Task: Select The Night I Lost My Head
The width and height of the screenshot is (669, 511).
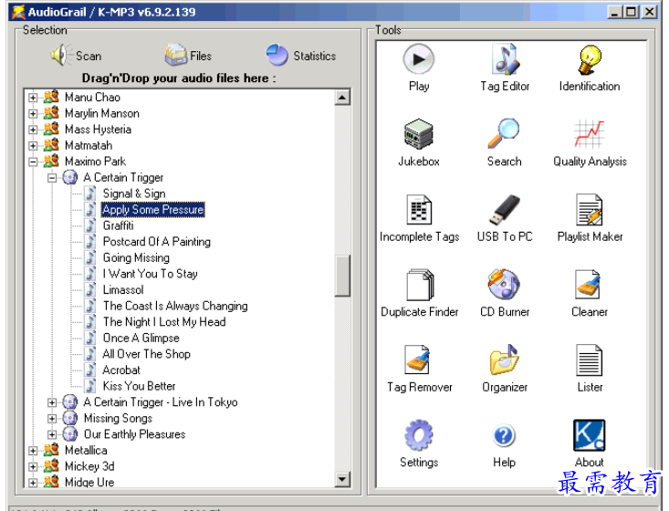Action: [164, 322]
